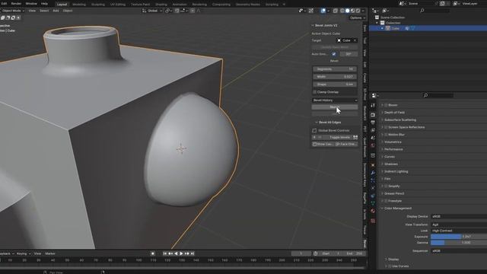Toggle X-ray display in viewport header
Screen dimensions: 487x274
tap(336, 11)
